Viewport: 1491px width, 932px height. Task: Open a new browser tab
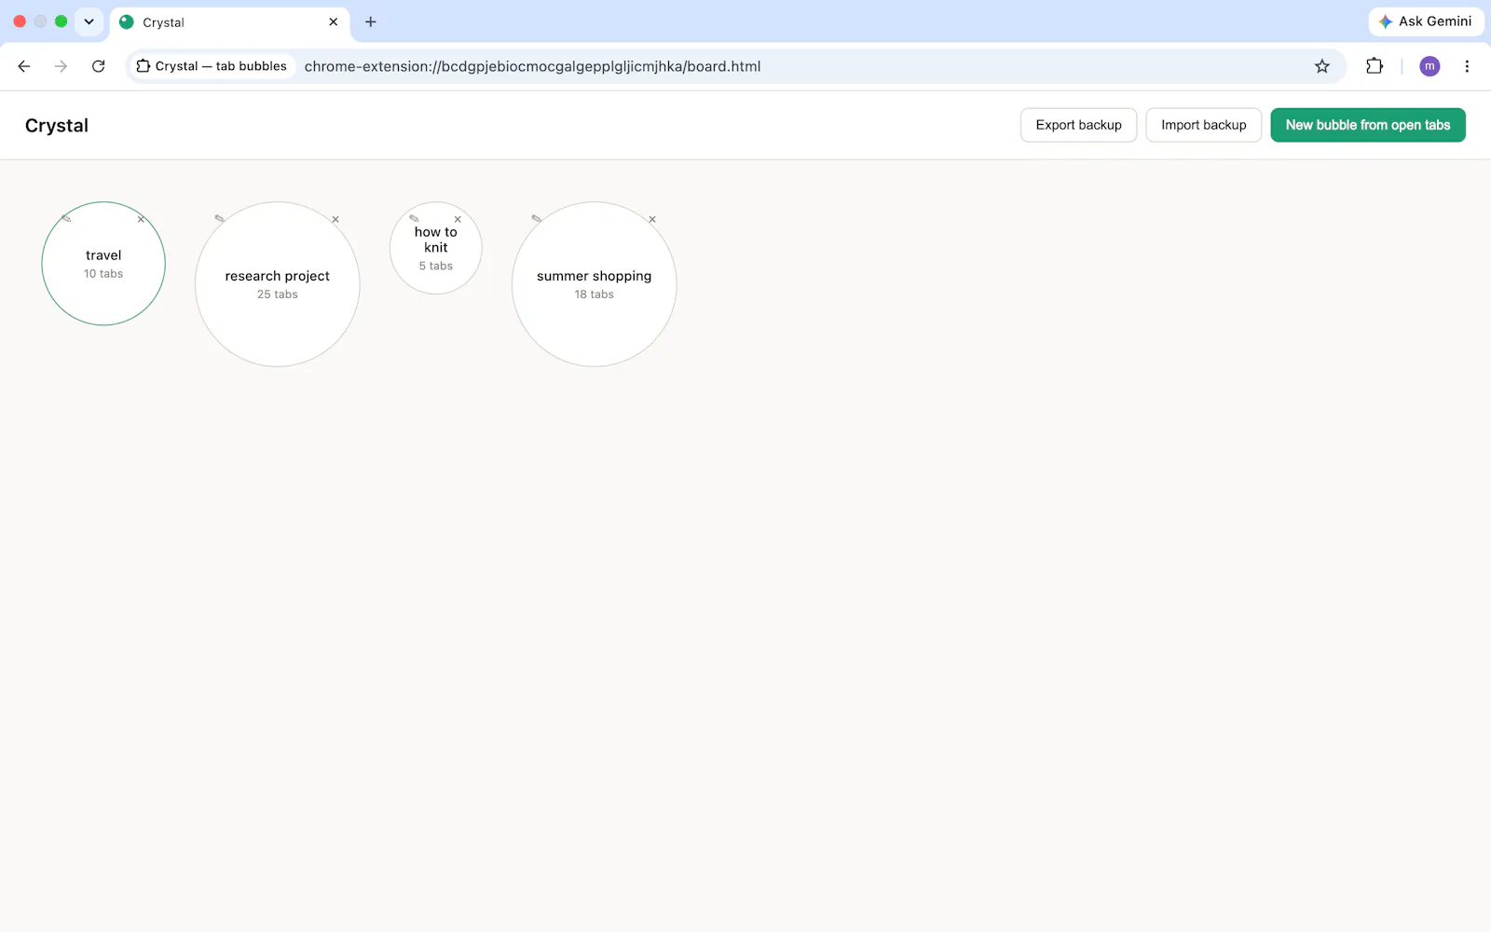[x=371, y=21]
